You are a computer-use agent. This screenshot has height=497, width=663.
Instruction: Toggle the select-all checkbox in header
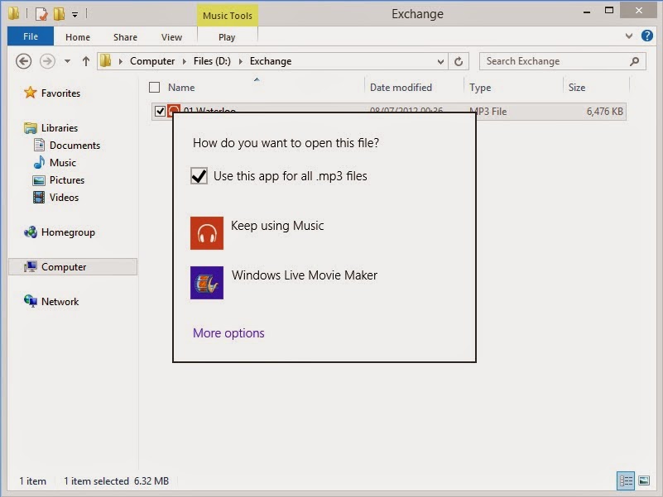pyautogui.click(x=154, y=87)
